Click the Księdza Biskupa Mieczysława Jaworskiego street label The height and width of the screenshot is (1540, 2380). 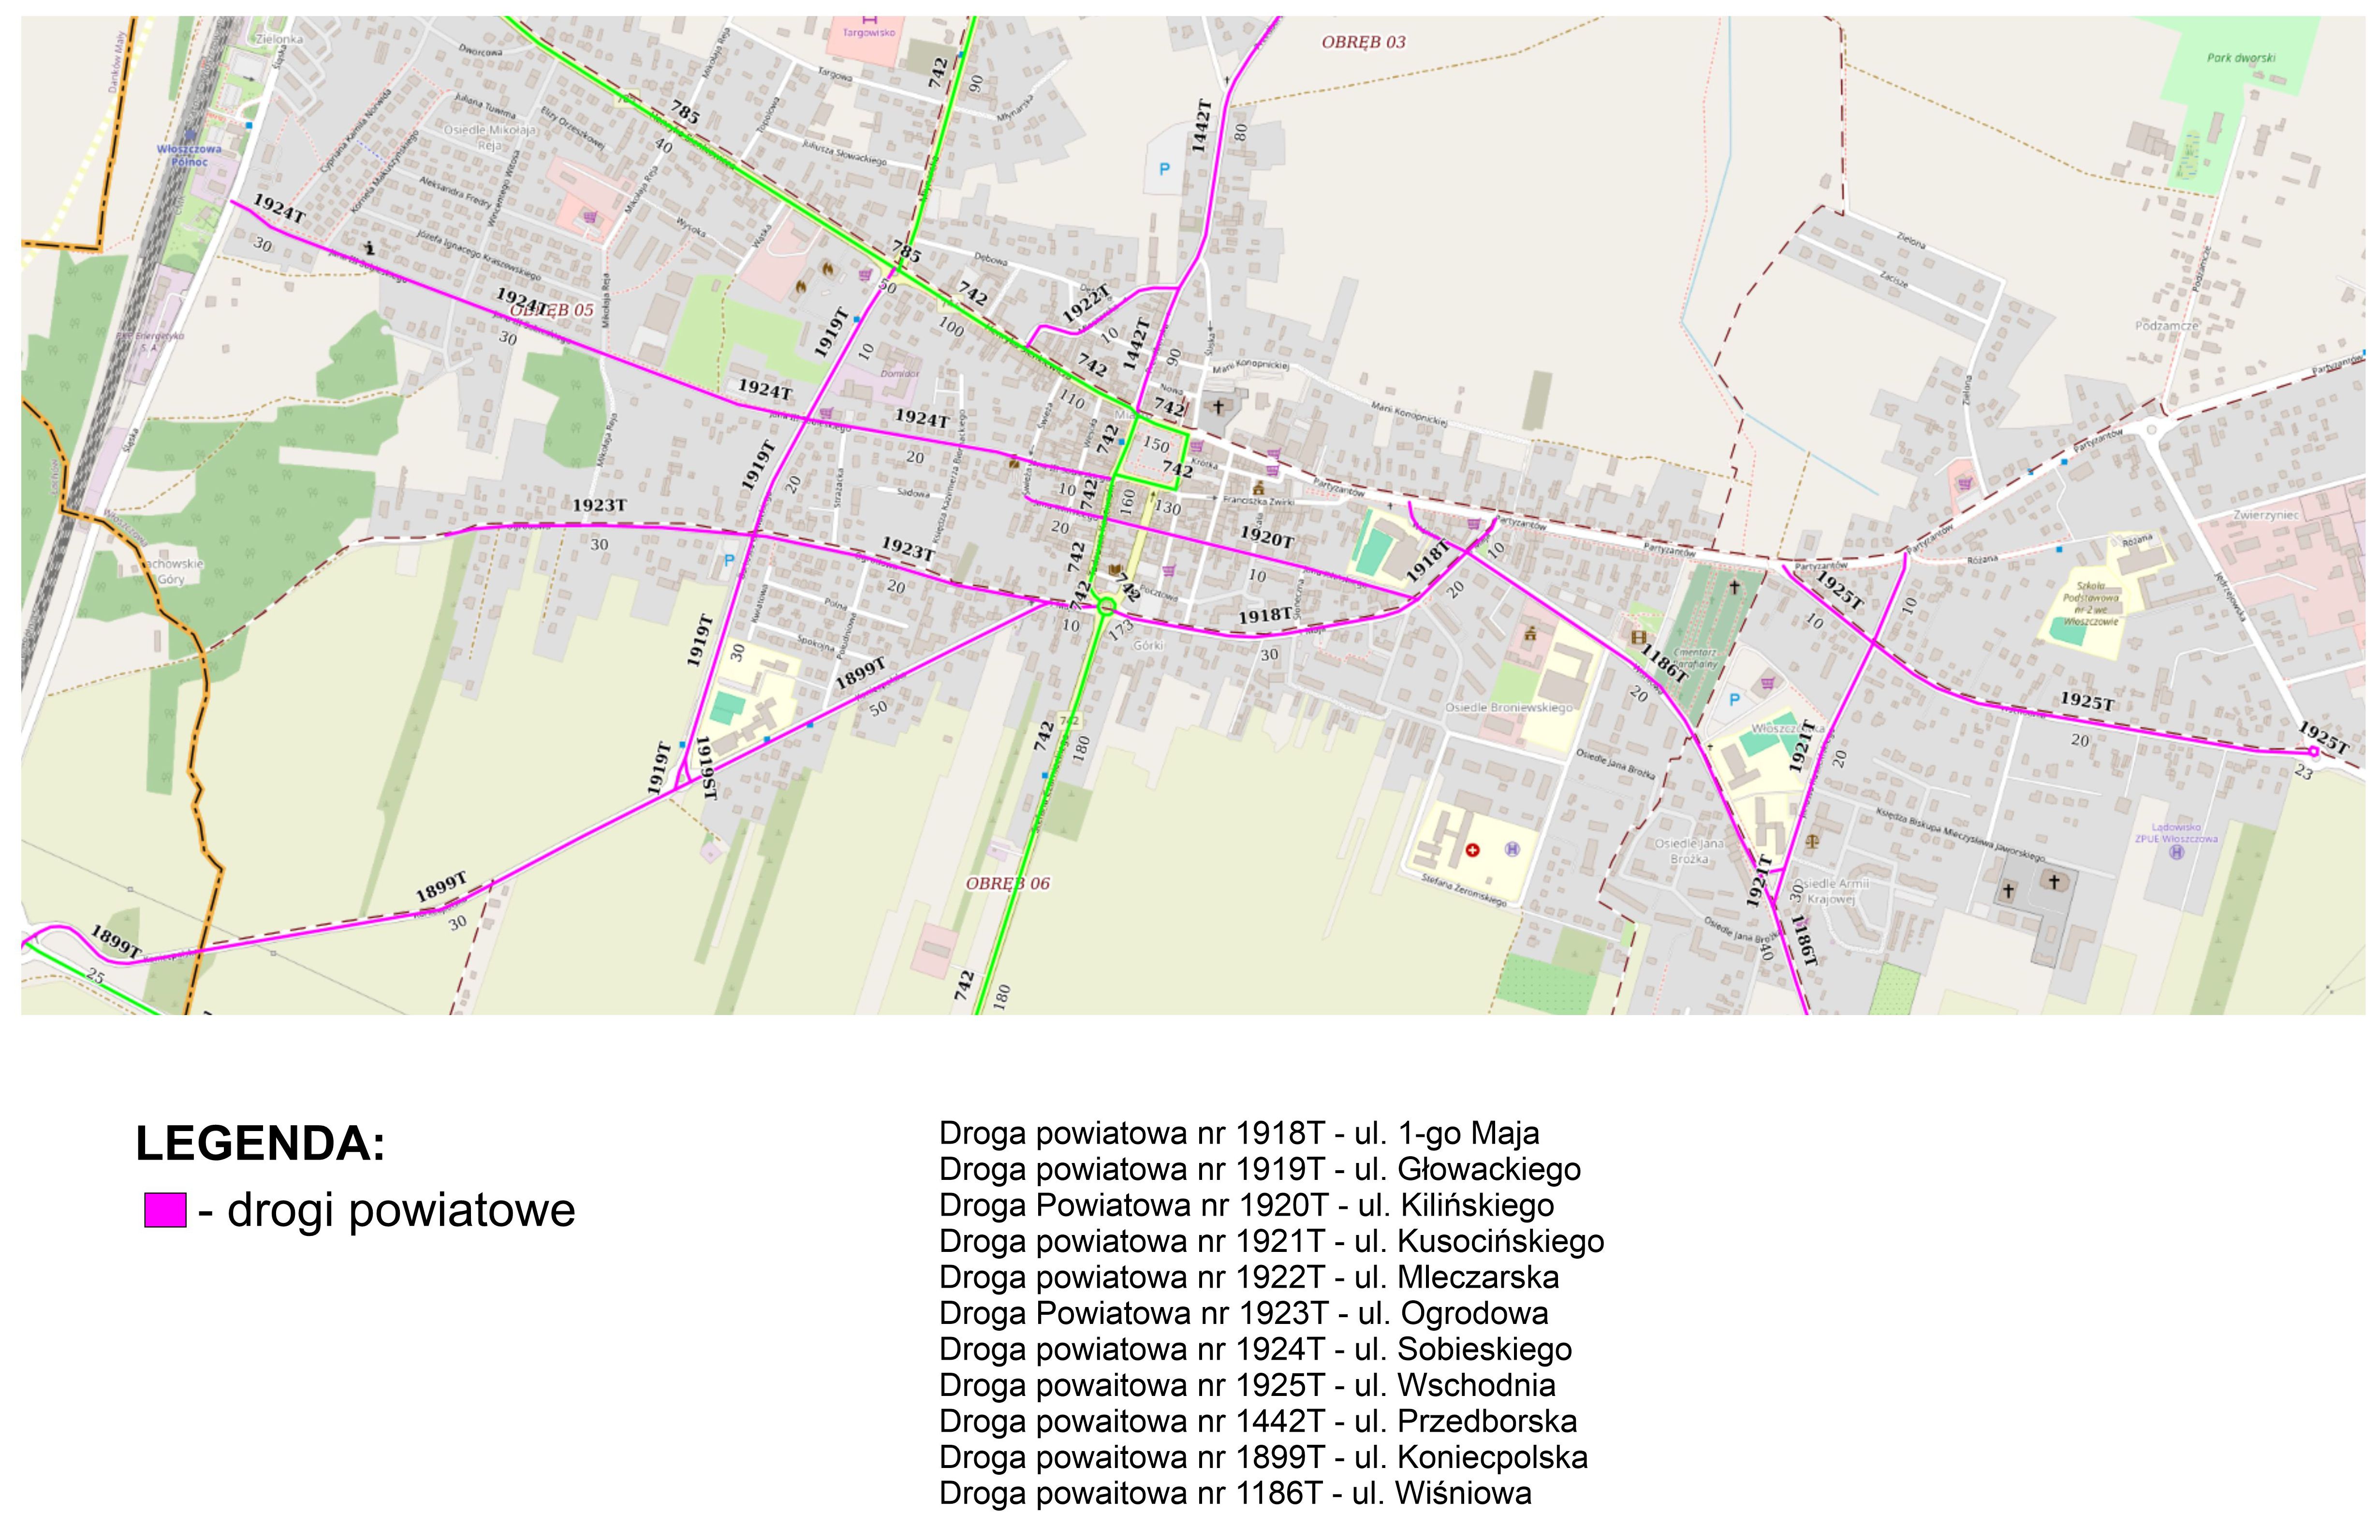pos(1959,835)
